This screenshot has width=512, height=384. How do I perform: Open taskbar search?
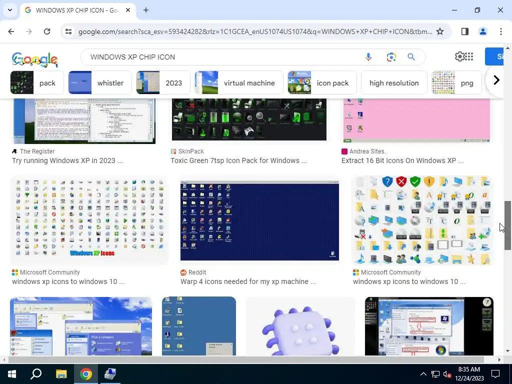coord(36,374)
